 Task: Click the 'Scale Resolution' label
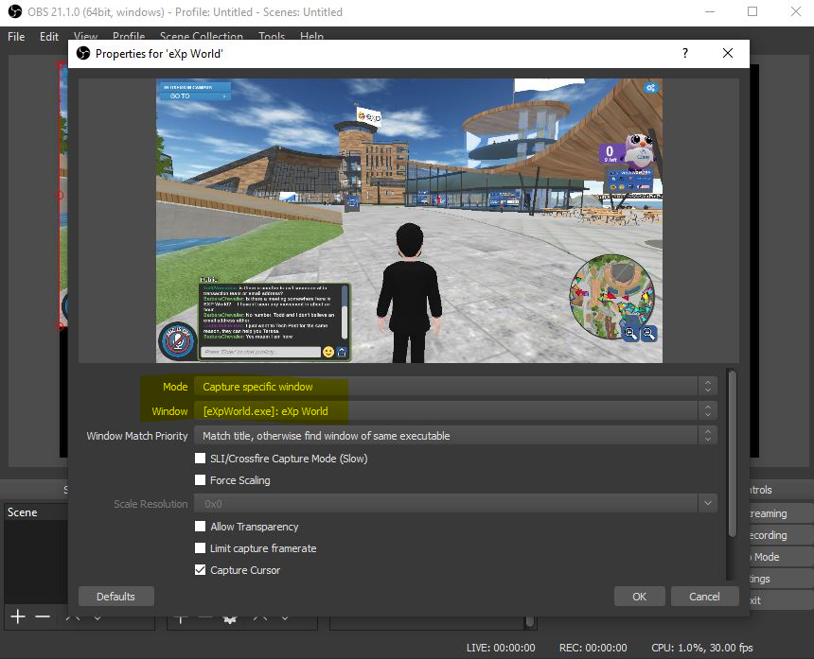pyautogui.click(x=150, y=503)
